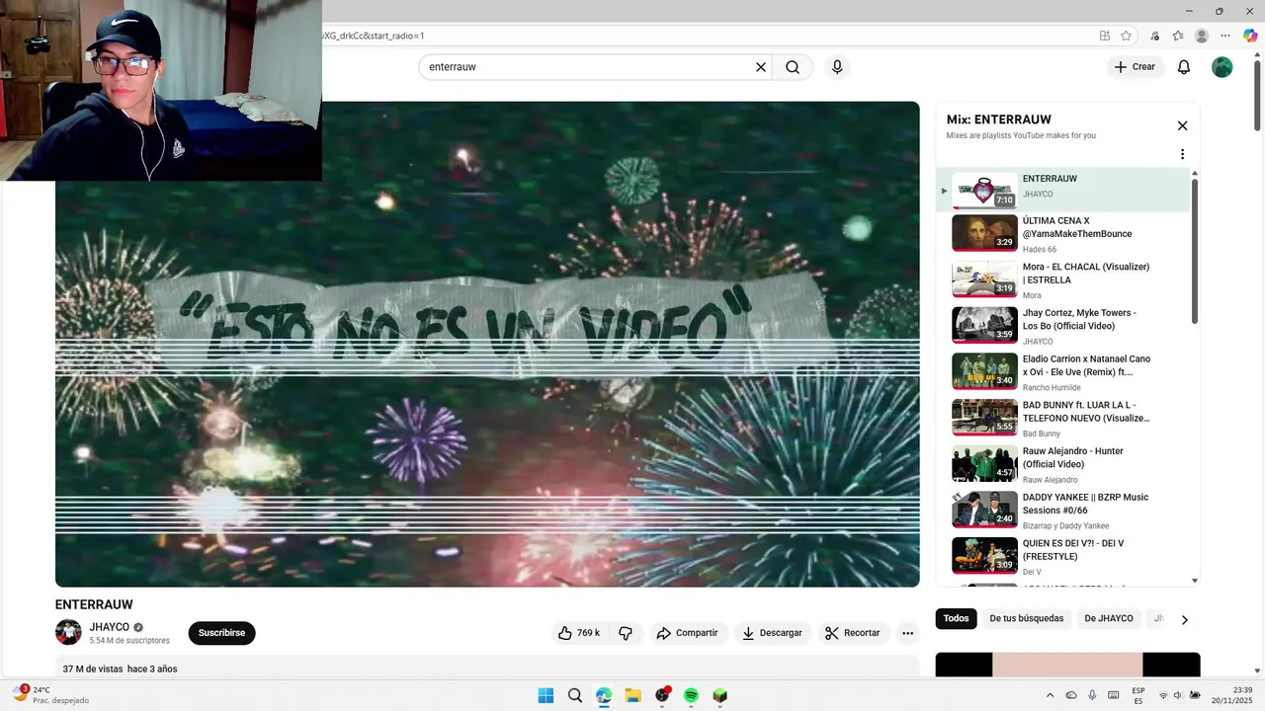Viewport: 1265px width, 711px height.
Task: Open Windows taskbar search
Action: pyautogui.click(x=575, y=695)
